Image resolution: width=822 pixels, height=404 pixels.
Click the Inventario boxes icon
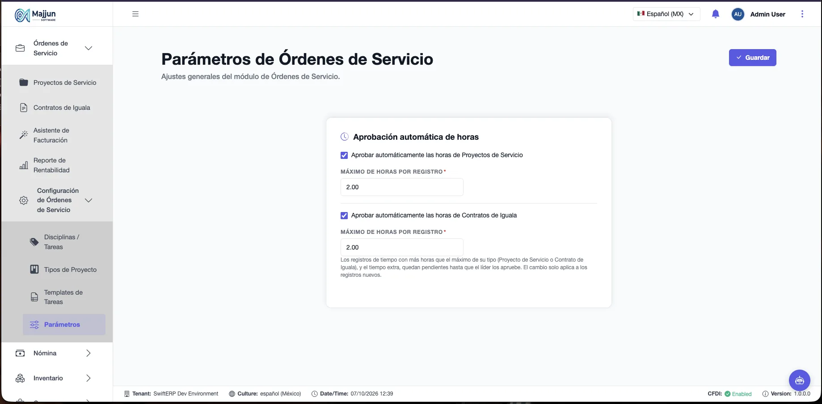pyautogui.click(x=20, y=378)
